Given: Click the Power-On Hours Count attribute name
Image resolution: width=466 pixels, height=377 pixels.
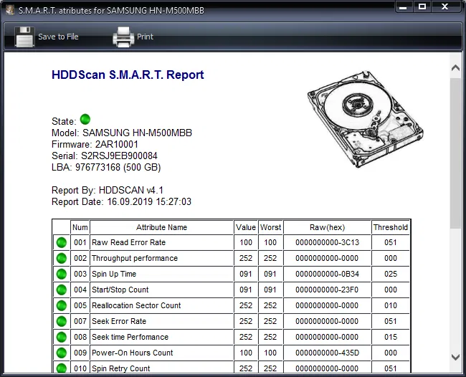Looking at the screenshot, I should point(132,353).
